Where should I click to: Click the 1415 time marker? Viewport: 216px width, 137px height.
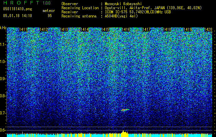click(105, 29)
